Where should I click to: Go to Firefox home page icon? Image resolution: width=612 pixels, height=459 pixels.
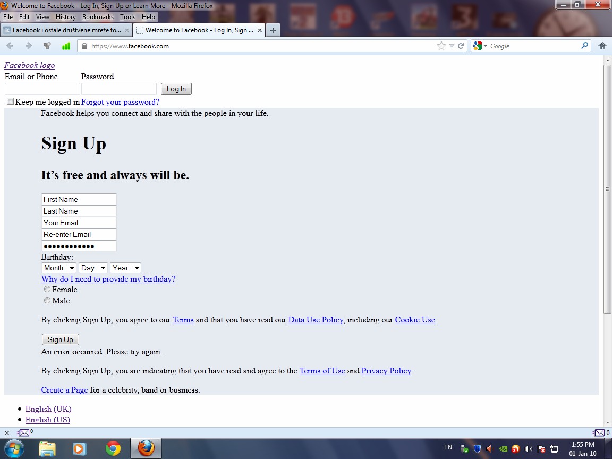[602, 46]
